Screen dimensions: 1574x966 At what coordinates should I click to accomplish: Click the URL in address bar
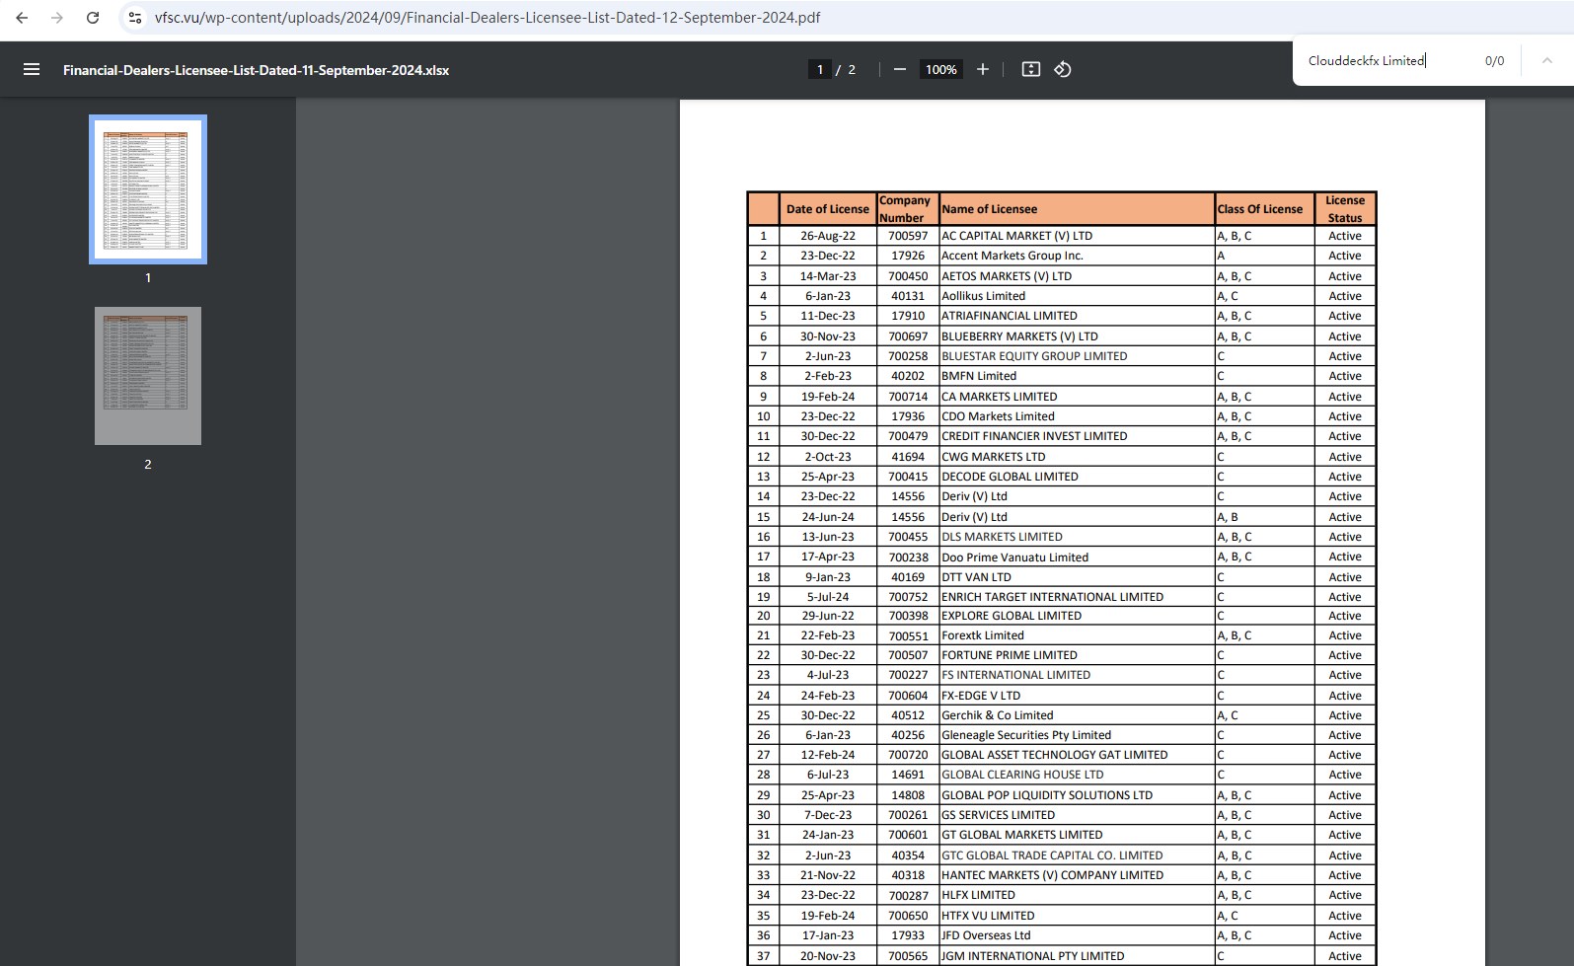(x=487, y=18)
